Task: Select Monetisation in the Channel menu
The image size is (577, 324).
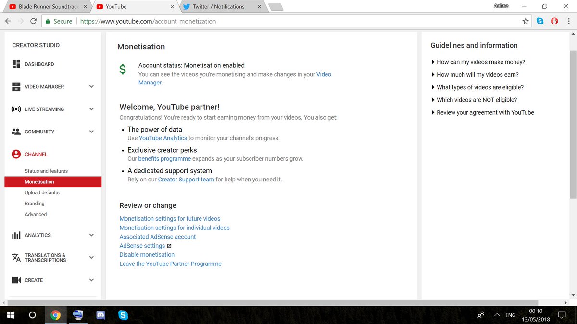Action: tap(53, 182)
